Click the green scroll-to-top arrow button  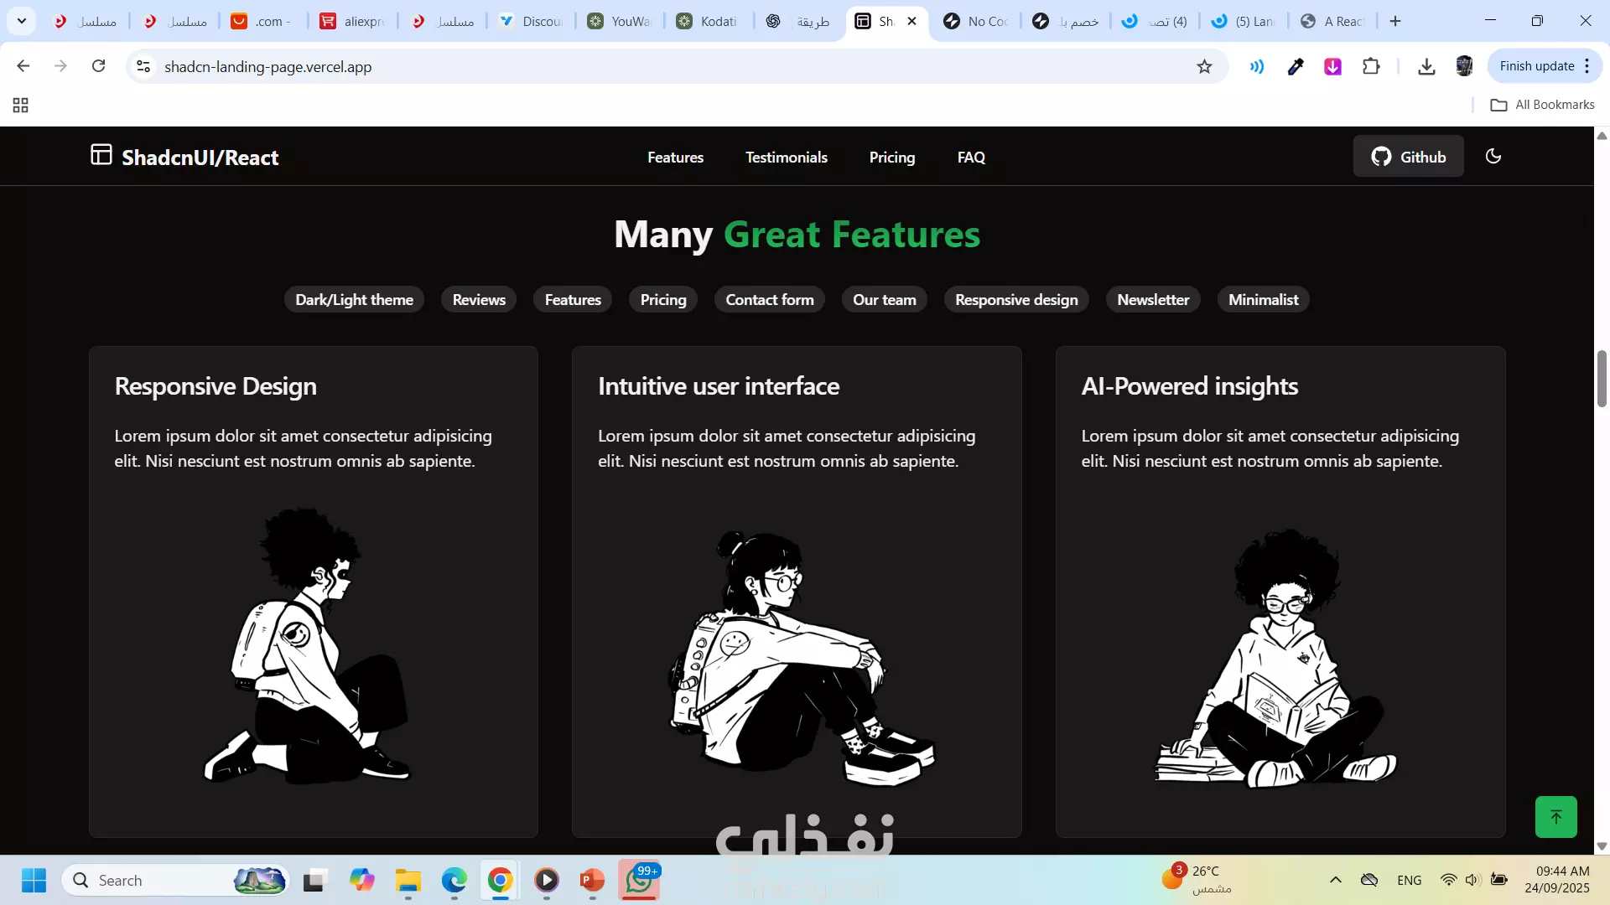click(x=1555, y=817)
